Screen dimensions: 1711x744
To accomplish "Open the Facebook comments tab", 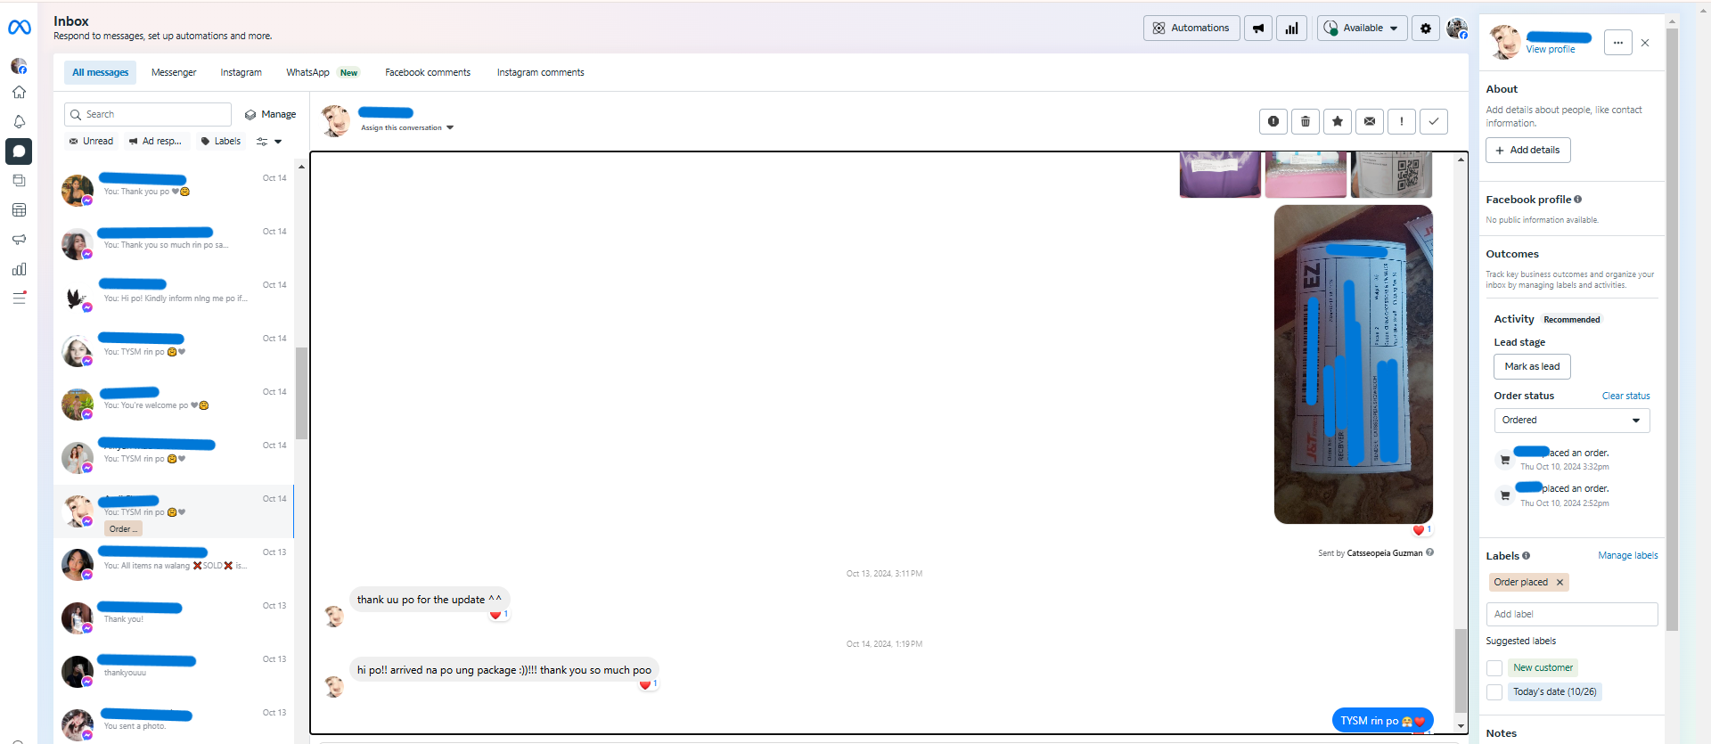I will [x=428, y=73].
